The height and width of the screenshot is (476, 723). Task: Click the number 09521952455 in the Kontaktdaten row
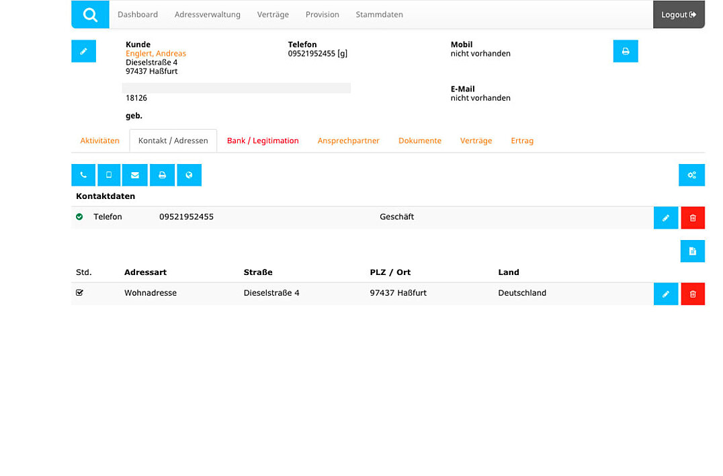(186, 216)
